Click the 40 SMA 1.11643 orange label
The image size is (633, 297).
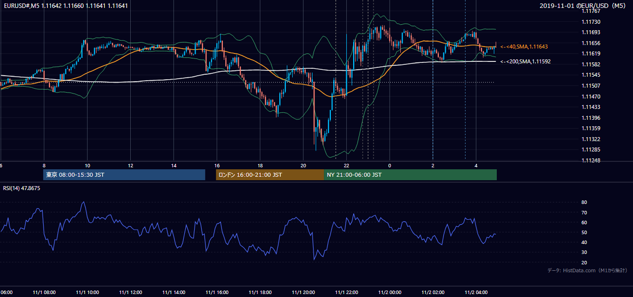[524, 47]
